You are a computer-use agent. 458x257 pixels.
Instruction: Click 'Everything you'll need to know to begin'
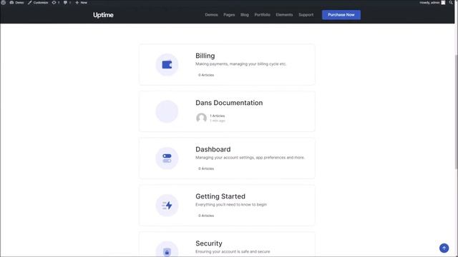click(x=231, y=205)
